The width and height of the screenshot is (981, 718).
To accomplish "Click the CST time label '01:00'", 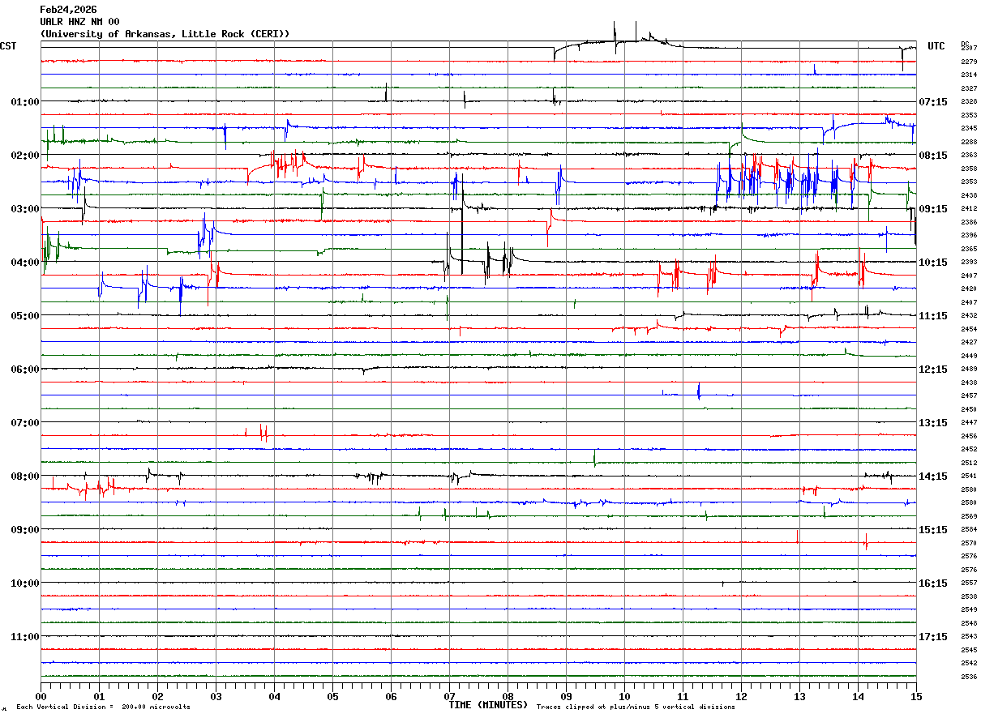I will tap(25, 102).
